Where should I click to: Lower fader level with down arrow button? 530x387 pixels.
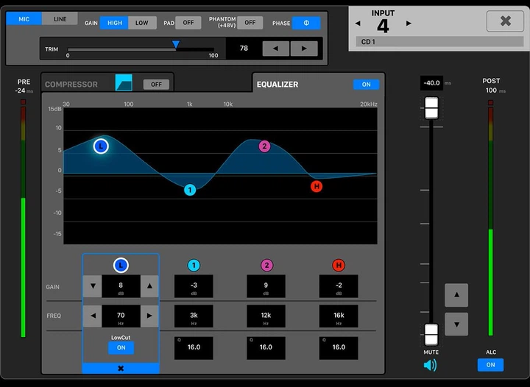pos(456,324)
